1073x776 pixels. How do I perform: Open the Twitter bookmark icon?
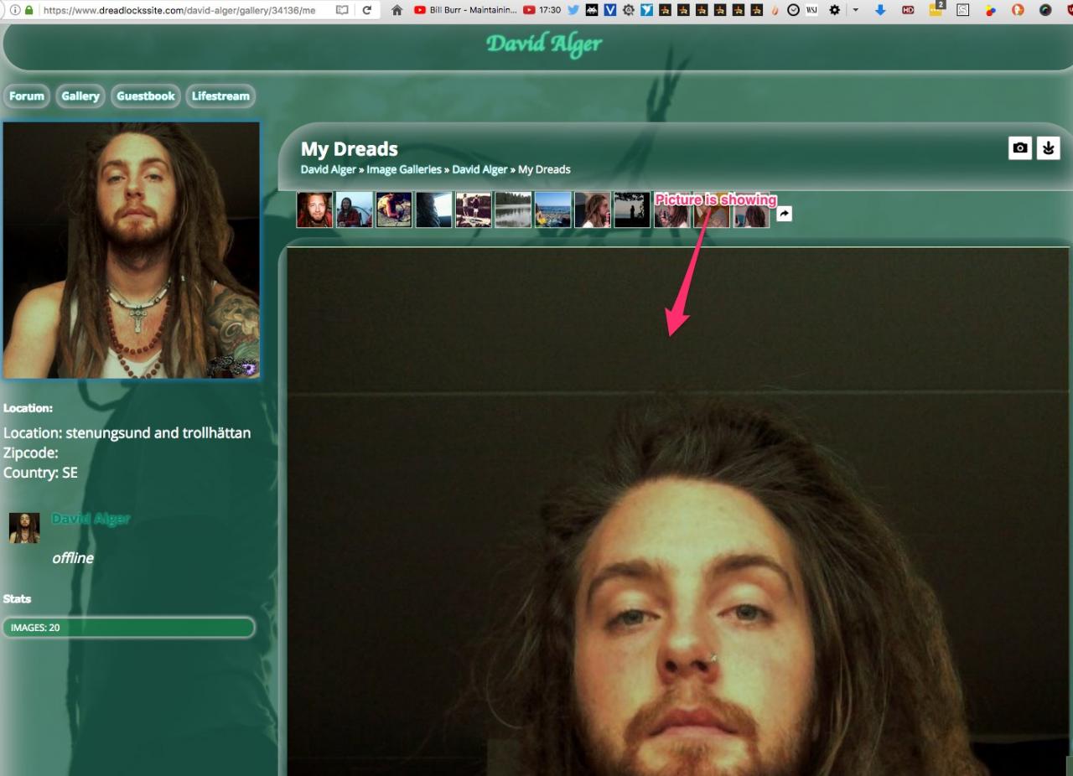[573, 10]
